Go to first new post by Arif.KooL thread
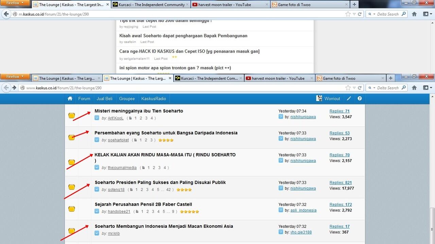Viewport: 435px width, 244px height. pyautogui.click(x=97, y=118)
